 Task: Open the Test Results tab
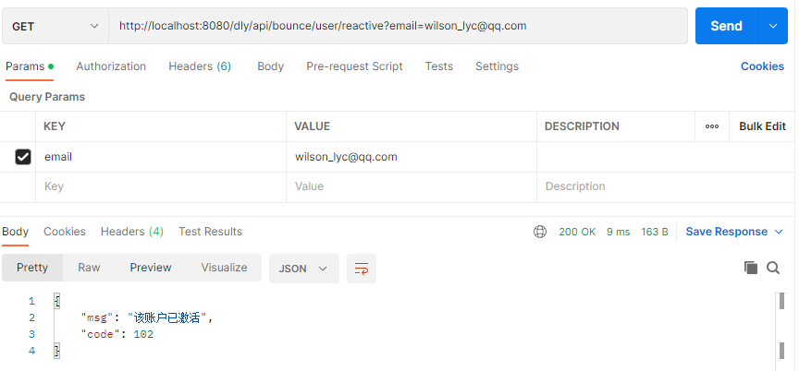tap(211, 232)
